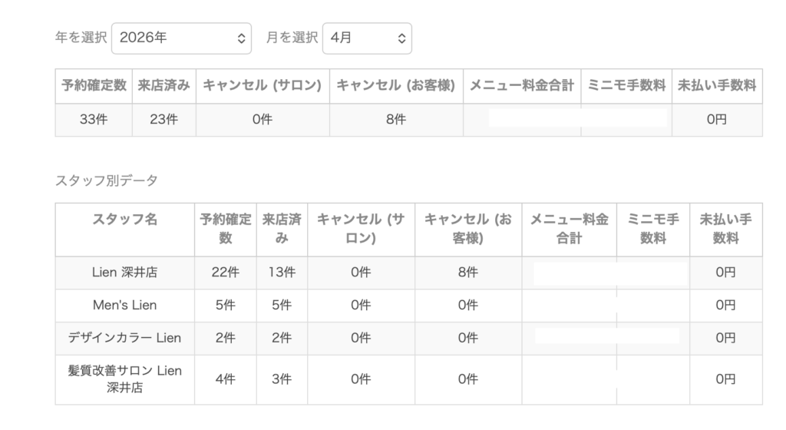Select the デザインカラー Lien staff row
Viewport: 786px width, 430px height.
point(125,338)
